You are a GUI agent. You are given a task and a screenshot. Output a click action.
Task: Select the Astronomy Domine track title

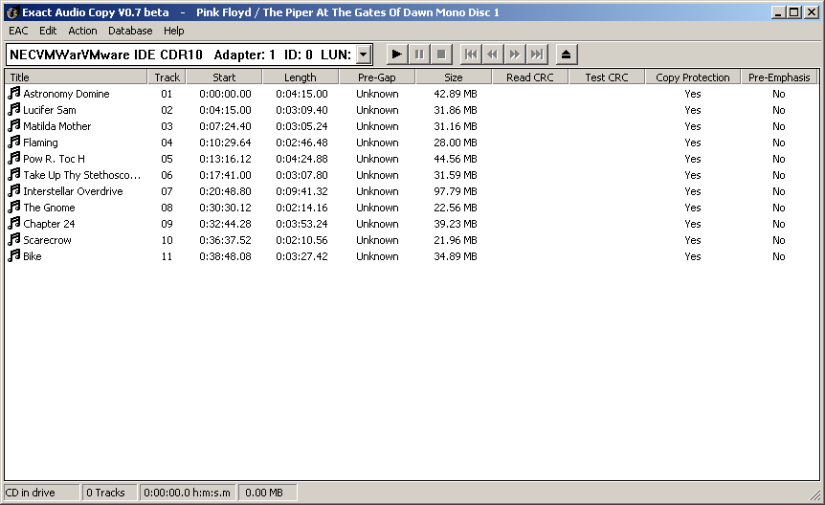[x=66, y=94]
